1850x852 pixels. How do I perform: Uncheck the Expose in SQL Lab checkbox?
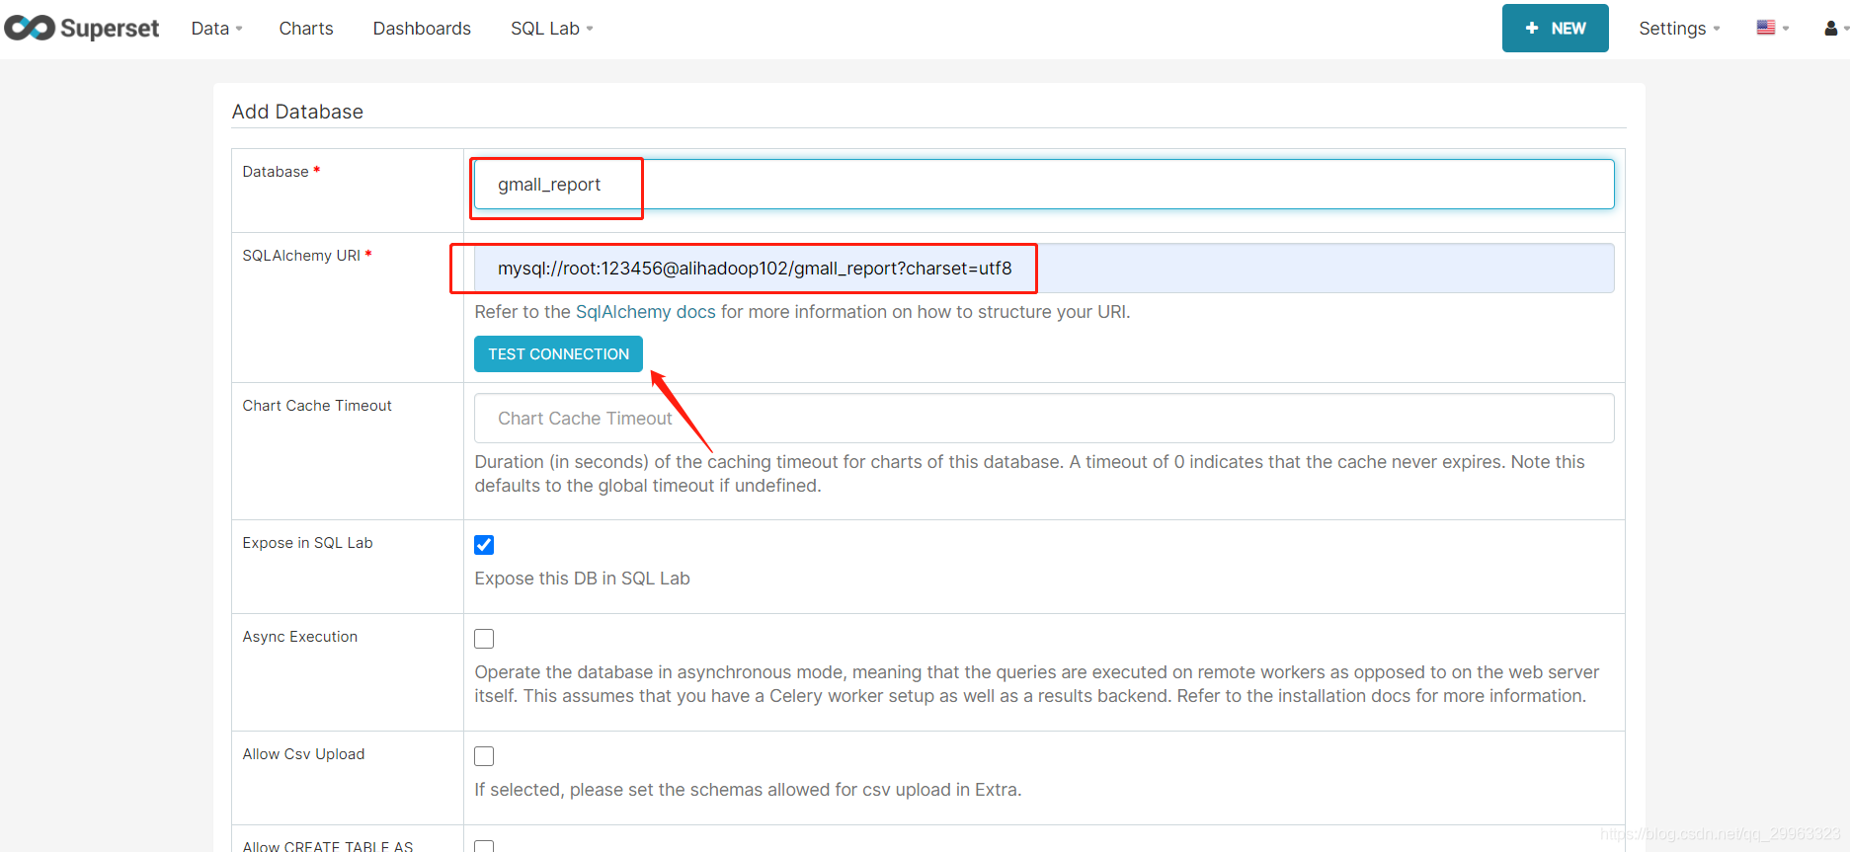tap(484, 545)
